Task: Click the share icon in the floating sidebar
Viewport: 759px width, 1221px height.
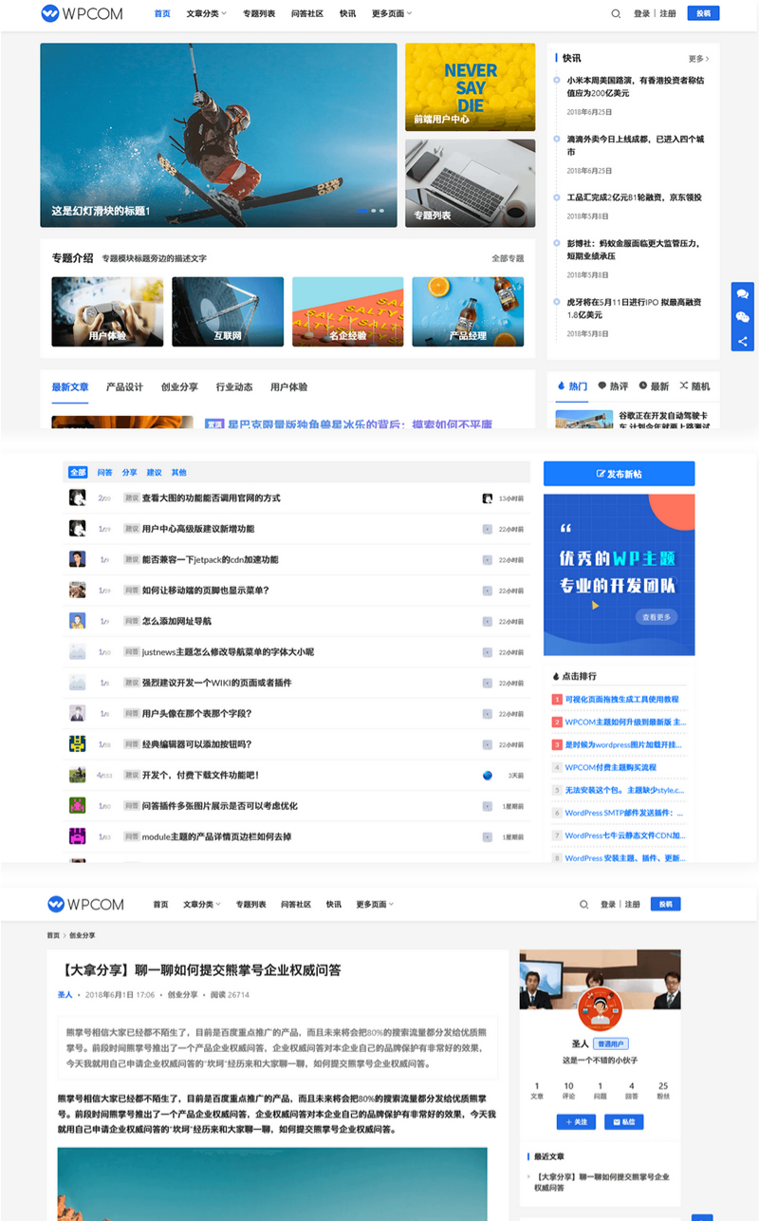Action: click(743, 340)
